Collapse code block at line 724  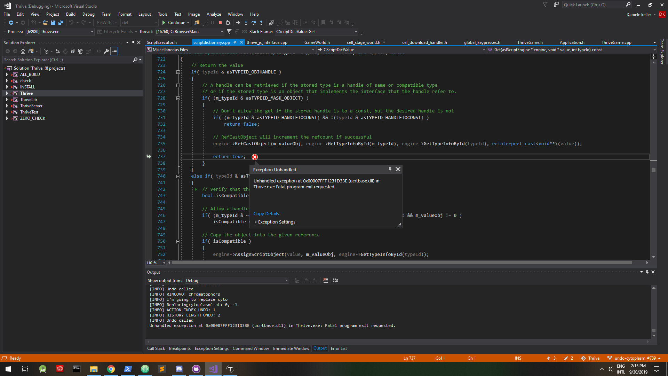178,72
